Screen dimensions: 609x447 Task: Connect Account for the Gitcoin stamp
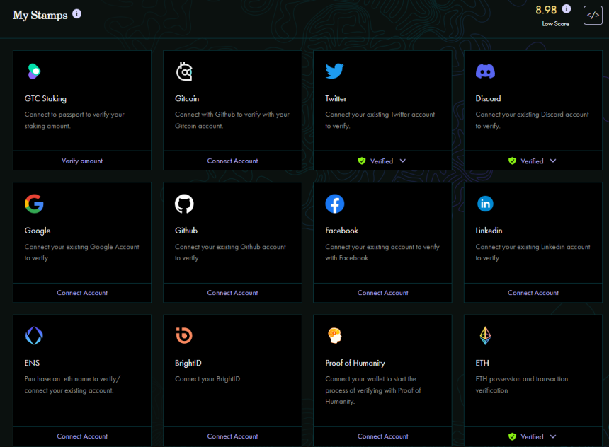click(x=232, y=161)
